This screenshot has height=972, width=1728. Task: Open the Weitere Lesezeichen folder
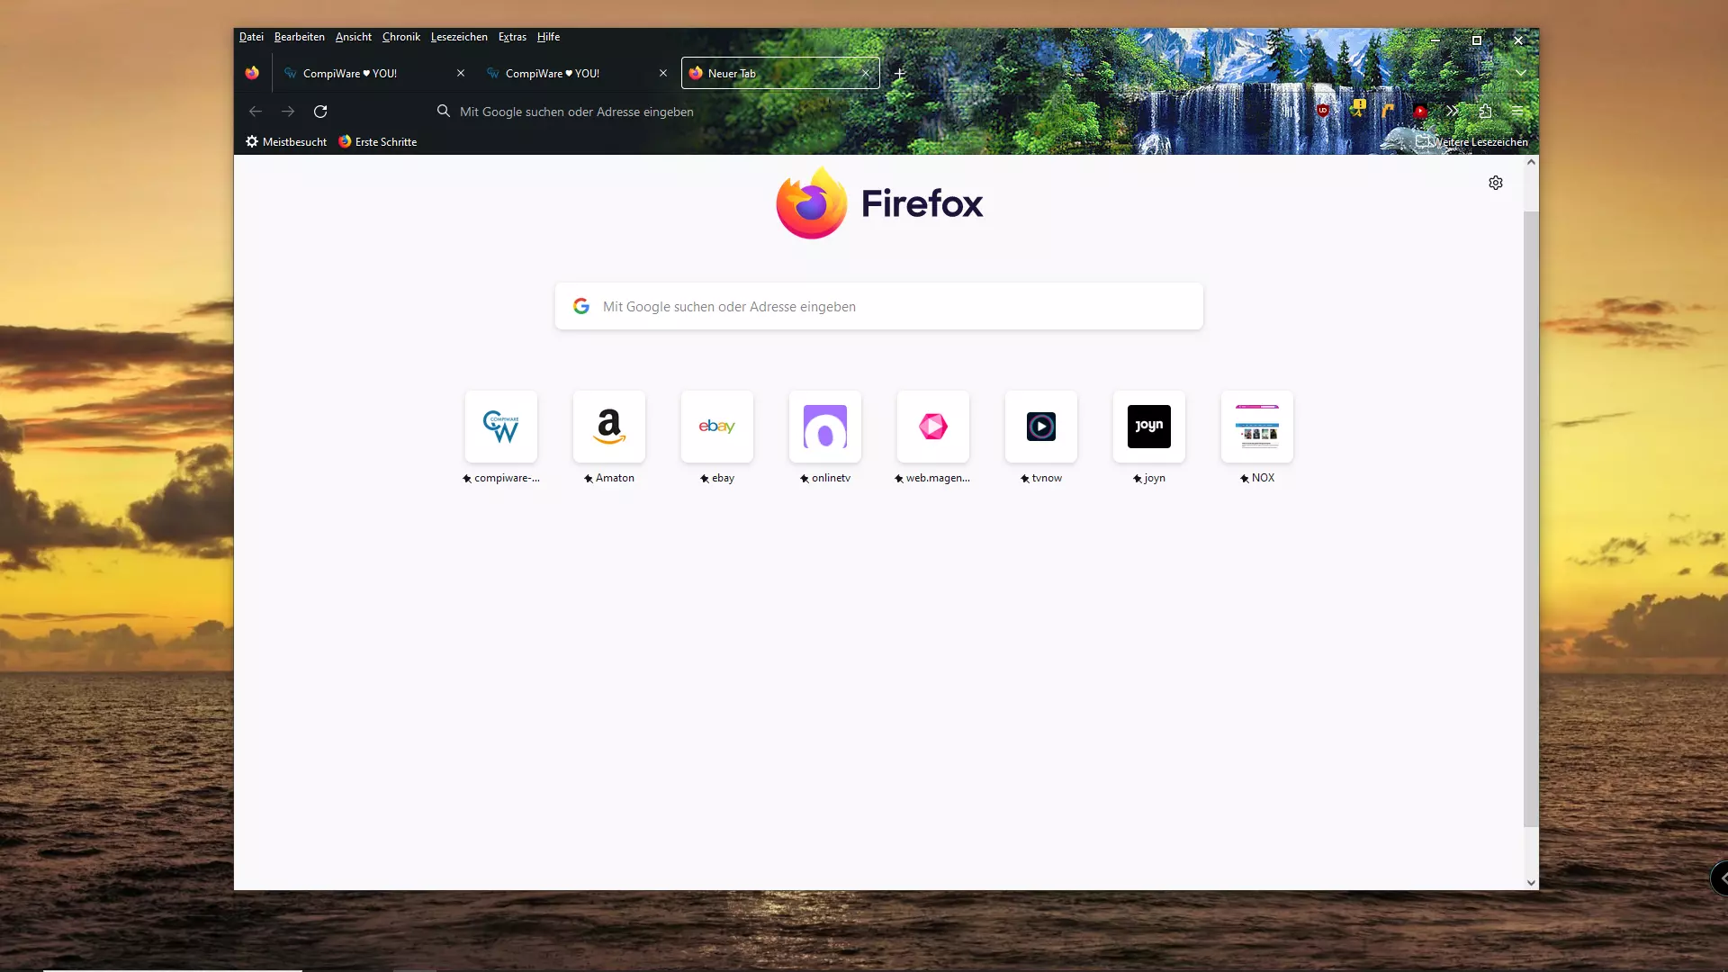pyautogui.click(x=1472, y=141)
